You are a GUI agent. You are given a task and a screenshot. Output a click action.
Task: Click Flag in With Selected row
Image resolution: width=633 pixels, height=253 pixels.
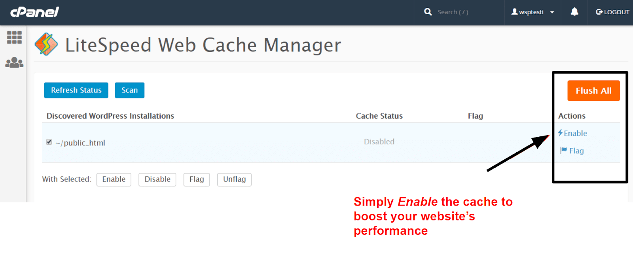[x=197, y=179]
